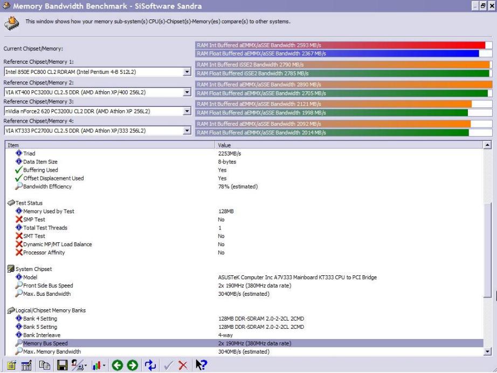Click green check icon beside Buffering Used
This screenshot has height=373, width=497.
point(19,170)
